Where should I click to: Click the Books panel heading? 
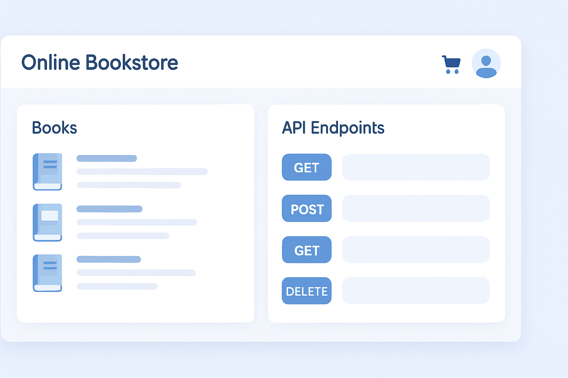[x=54, y=128]
